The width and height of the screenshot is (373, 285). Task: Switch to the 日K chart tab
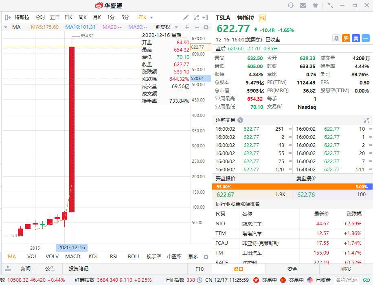[68, 17]
